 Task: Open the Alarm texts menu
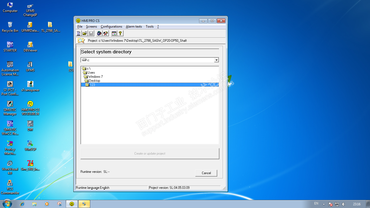[134, 27]
